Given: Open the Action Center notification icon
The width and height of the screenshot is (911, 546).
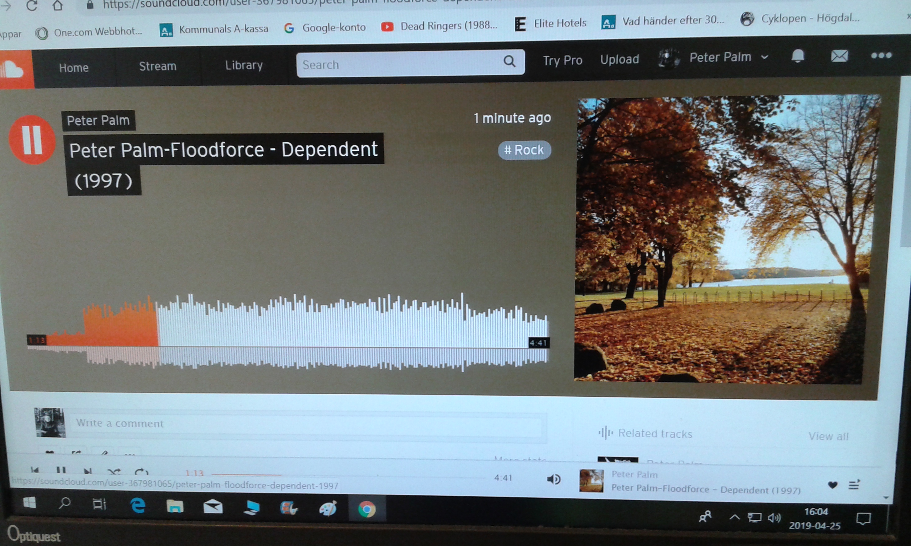Looking at the screenshot, I should pyautogui.click(x=863, y=519).
